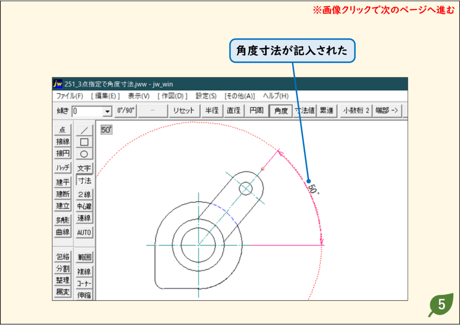460x325 pixels.
Task: Click the 0°/90° button
Action: [x=126, y=111]
